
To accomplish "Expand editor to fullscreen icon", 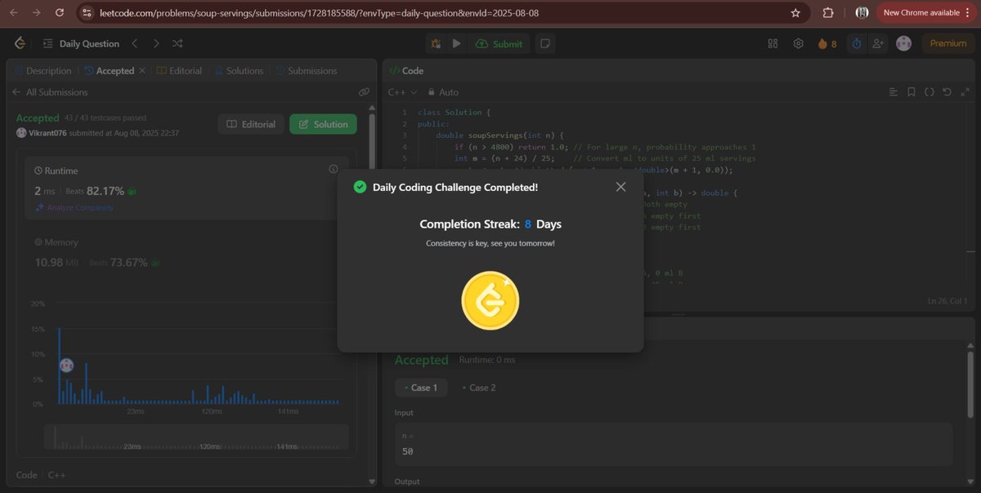I will (964, 92).
